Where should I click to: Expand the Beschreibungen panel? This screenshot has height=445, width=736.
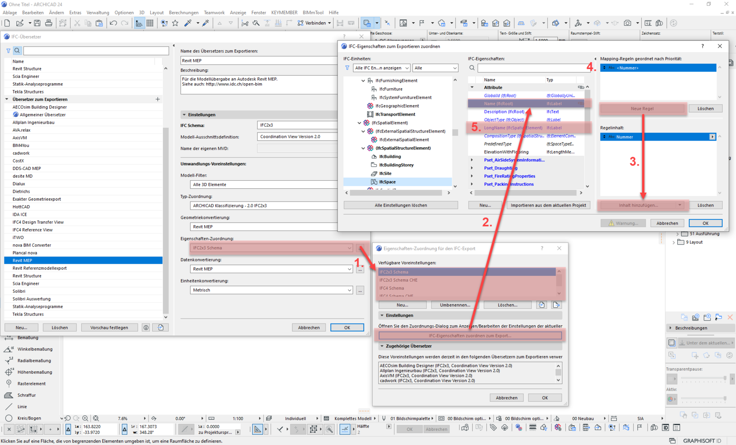[x=671, y=328]
